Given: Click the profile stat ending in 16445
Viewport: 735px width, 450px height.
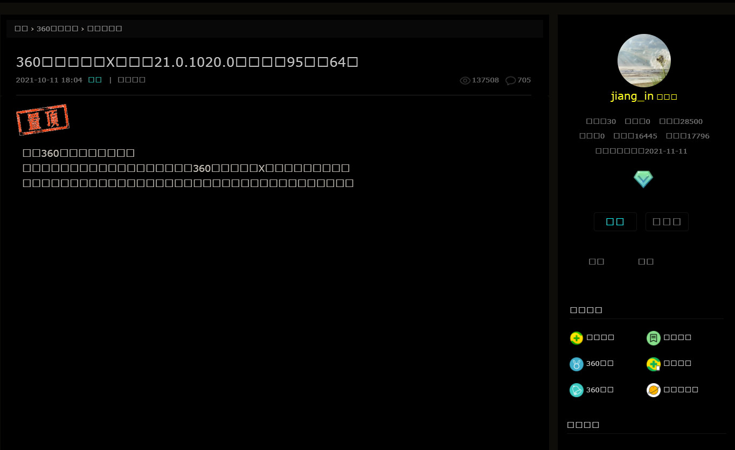Looking at the screenshot, I should (635, 136).
